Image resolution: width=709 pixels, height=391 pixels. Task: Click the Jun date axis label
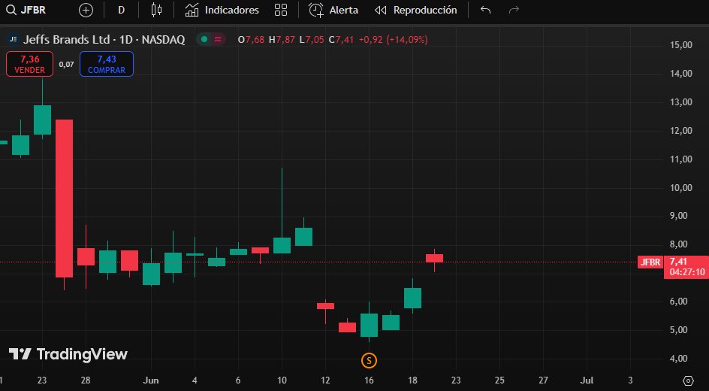coord(150,380)
